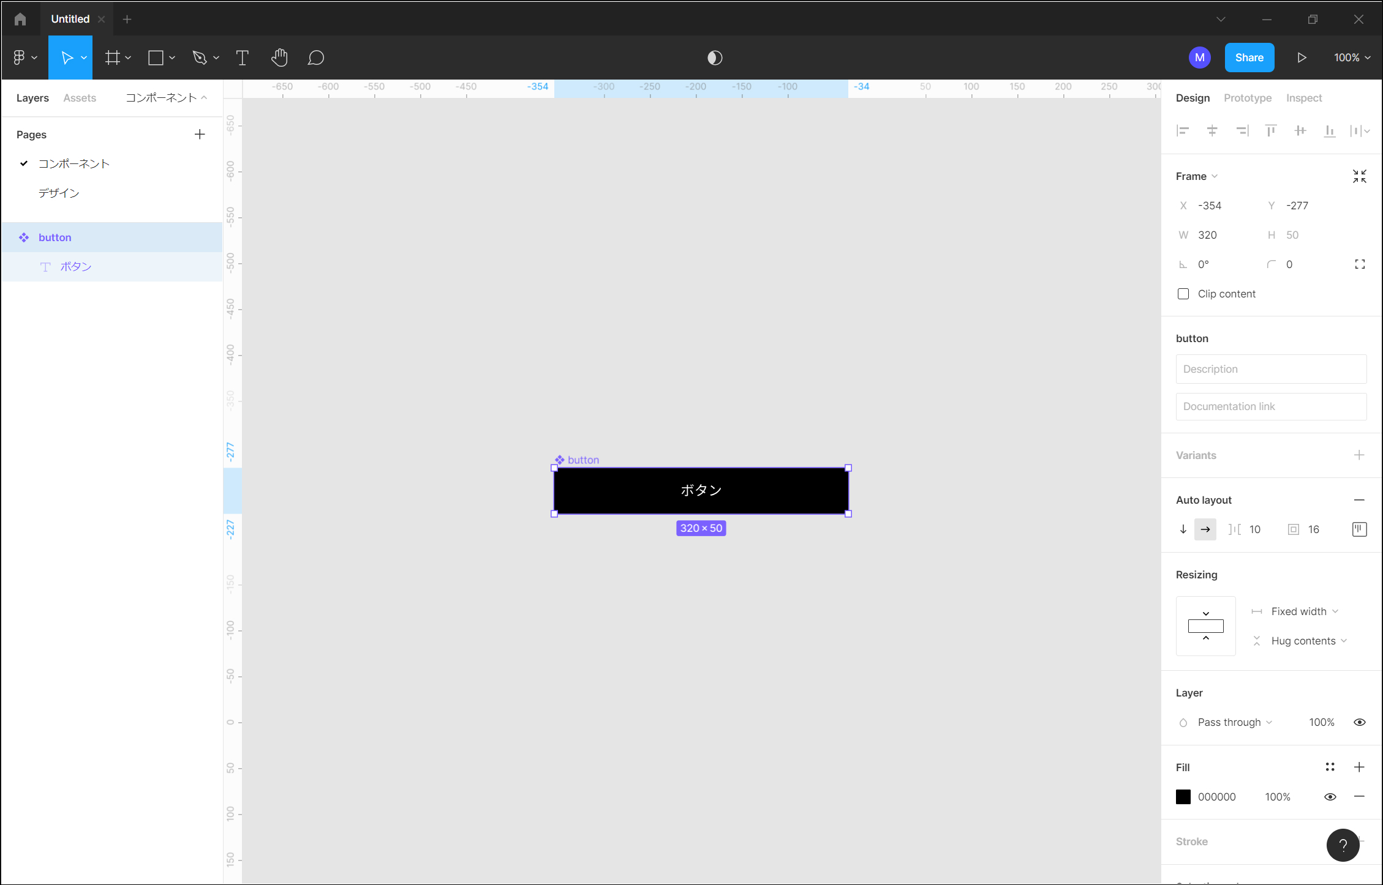Click align horizontal centers icon
The image size is (1383, 885).
1212,130
